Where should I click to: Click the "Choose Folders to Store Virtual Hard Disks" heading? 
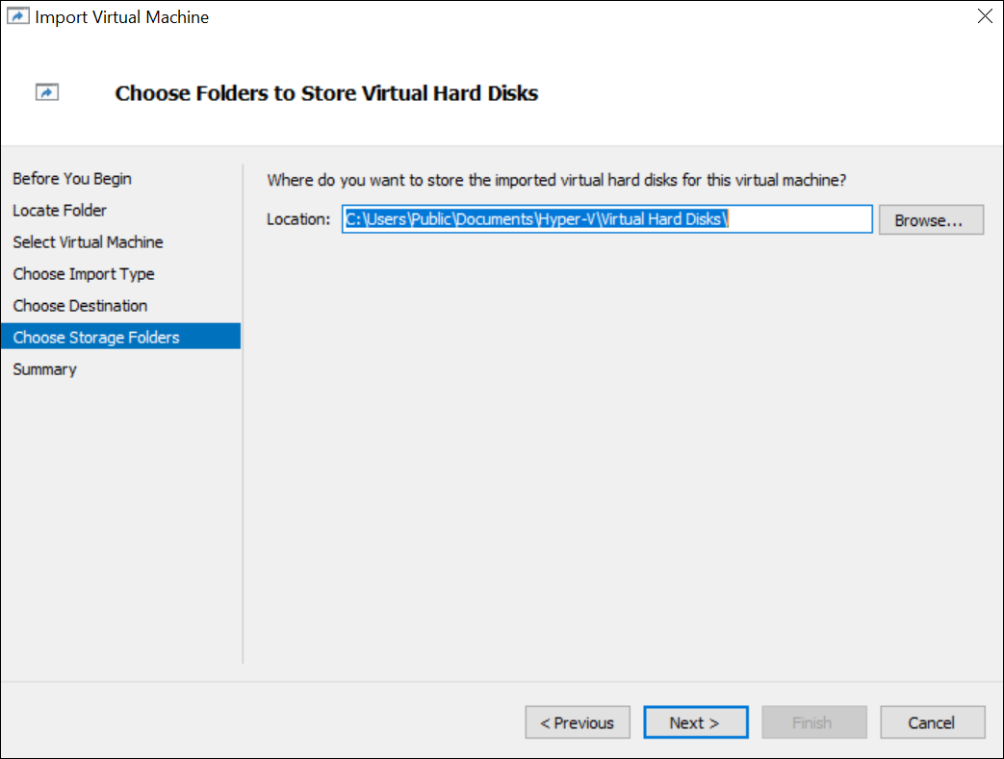click(x=326, y=93)
